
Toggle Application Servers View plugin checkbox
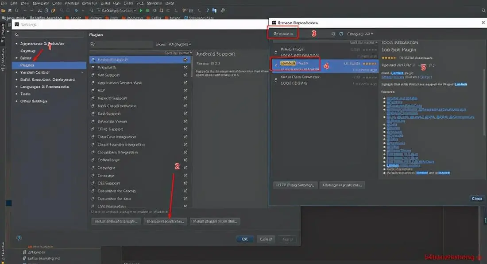(185, 83)
